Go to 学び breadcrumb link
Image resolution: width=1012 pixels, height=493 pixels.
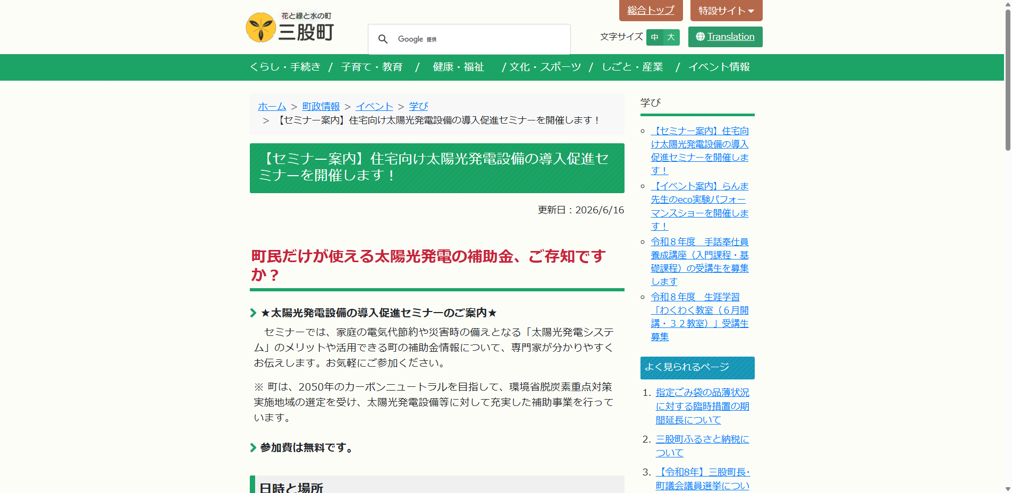click(418, 107)
